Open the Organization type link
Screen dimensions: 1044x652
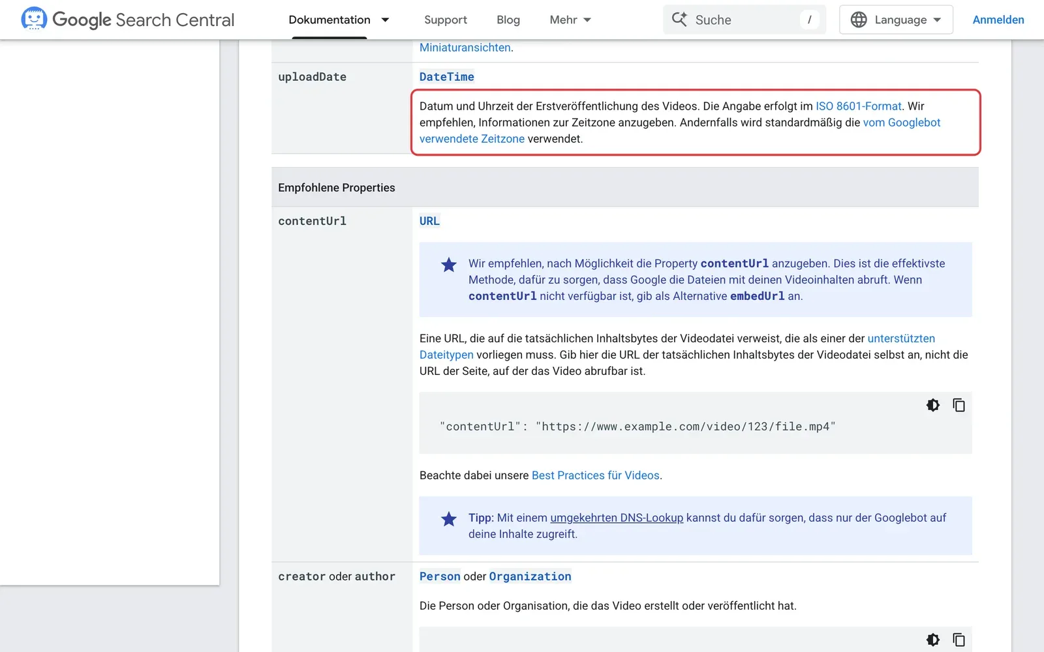click(530, 576)
